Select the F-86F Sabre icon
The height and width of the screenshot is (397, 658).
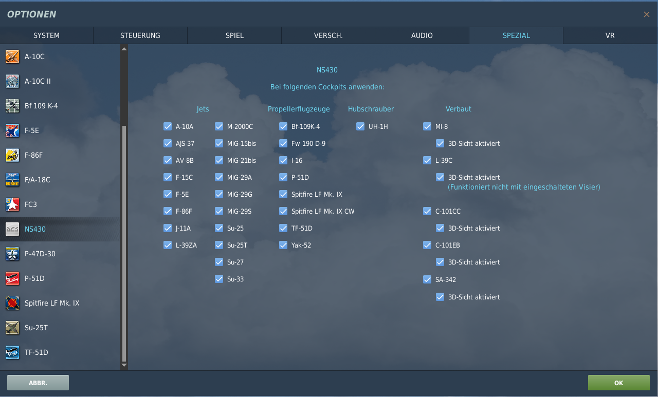click(x=12, y=155)
